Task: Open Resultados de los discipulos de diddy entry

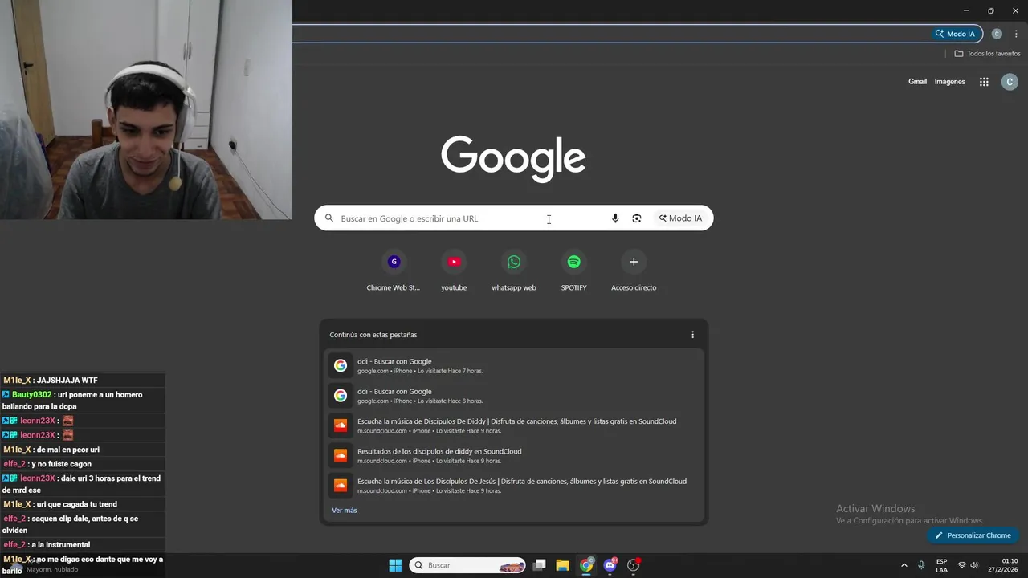Action: pos(514,456)
